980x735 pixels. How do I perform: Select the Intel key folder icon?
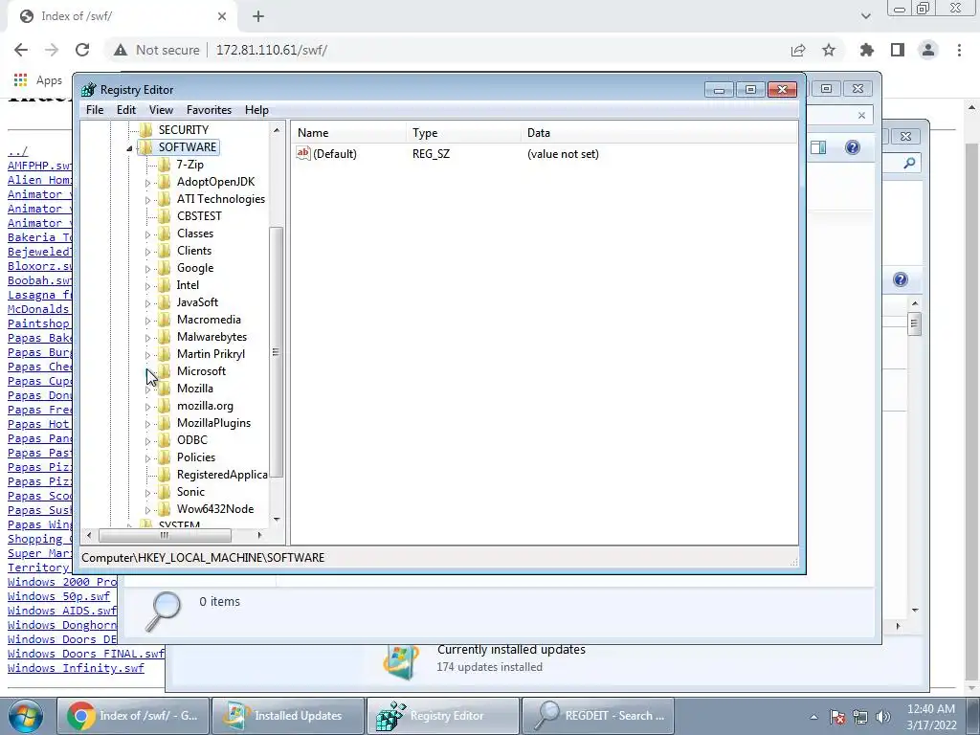pos(165,285)
